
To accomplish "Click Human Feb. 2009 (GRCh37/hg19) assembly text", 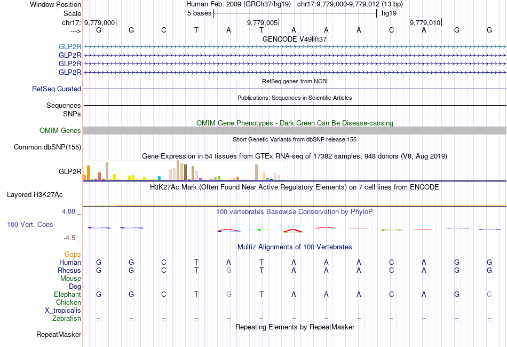I will pyautogui.click(x=239, y=4).
